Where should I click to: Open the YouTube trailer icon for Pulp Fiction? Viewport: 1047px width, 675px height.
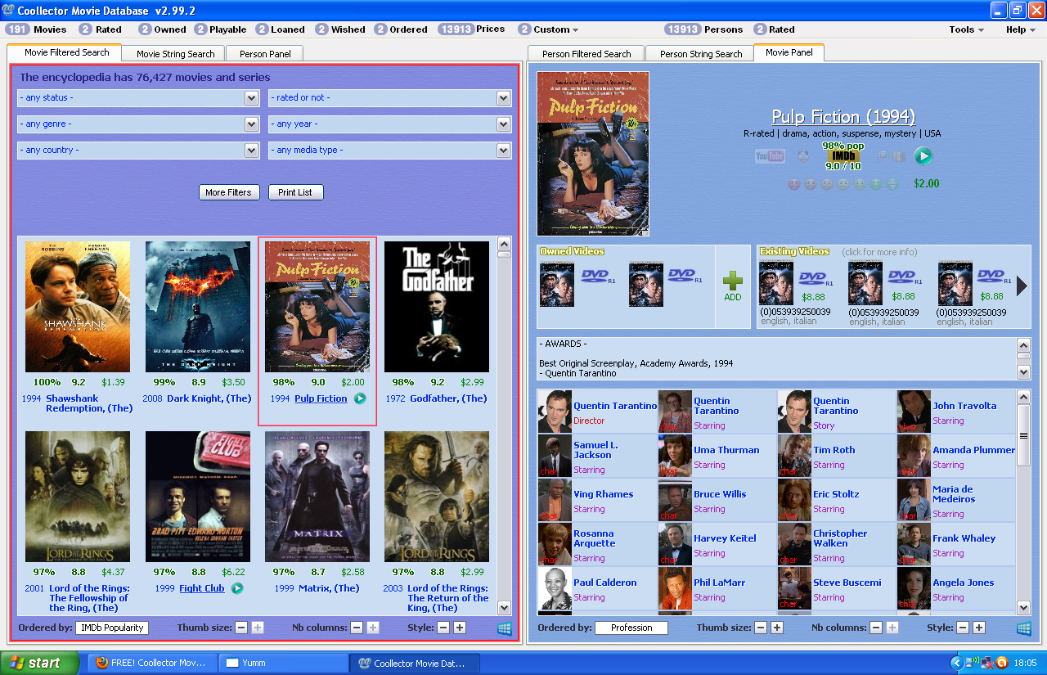pyautogui.click(x=770, y=156)
